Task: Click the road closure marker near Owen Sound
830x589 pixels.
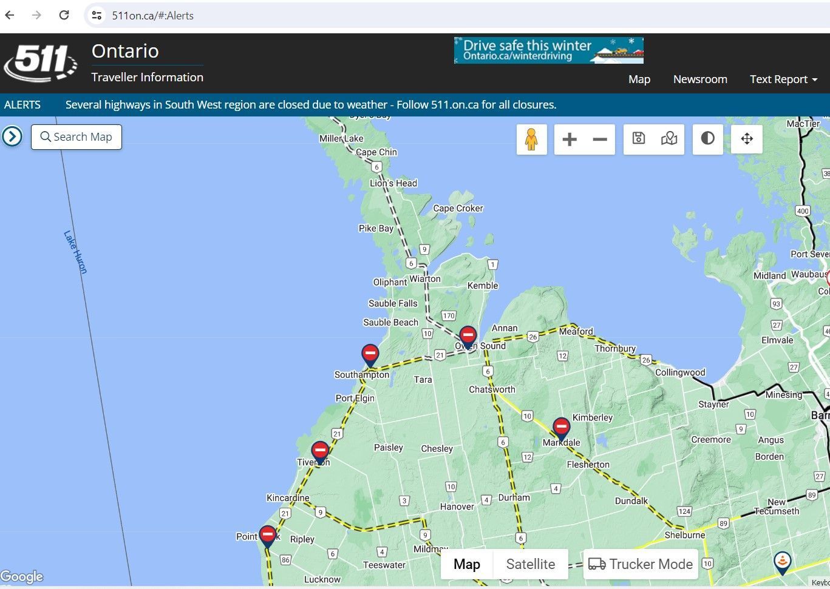Action: tap(468, 335)
